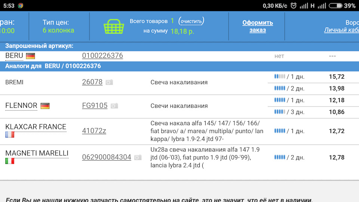The image size is (359, 202).
Task: Tap French flag under KLAXCAR FRANCE
Action: point(10,135)
